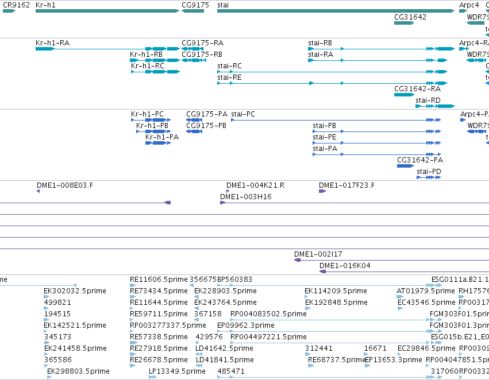Select the RE26678.5prime EST label
The image size is (489, 380).
159,360
